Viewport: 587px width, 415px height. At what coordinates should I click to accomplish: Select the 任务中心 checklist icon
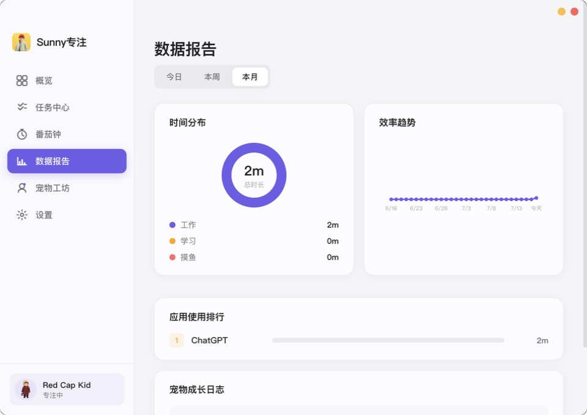click(x=22, y=107)
